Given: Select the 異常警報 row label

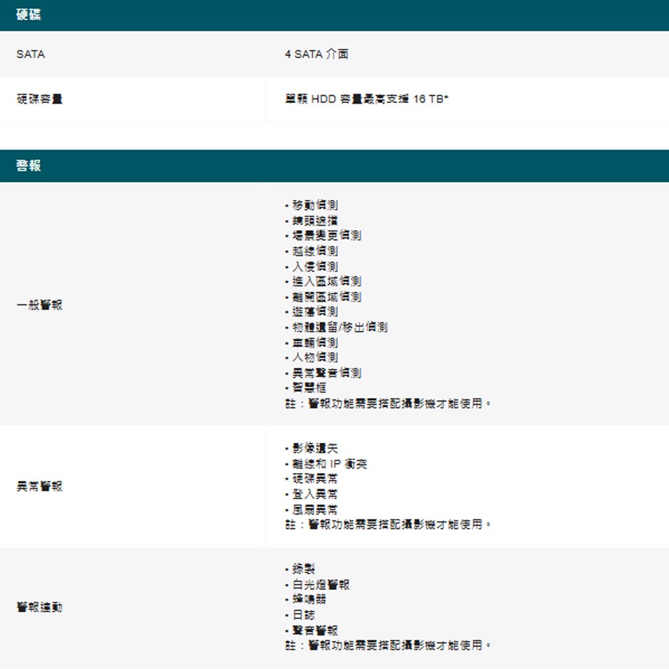Looking at the screenshot, I should point(39,486).
